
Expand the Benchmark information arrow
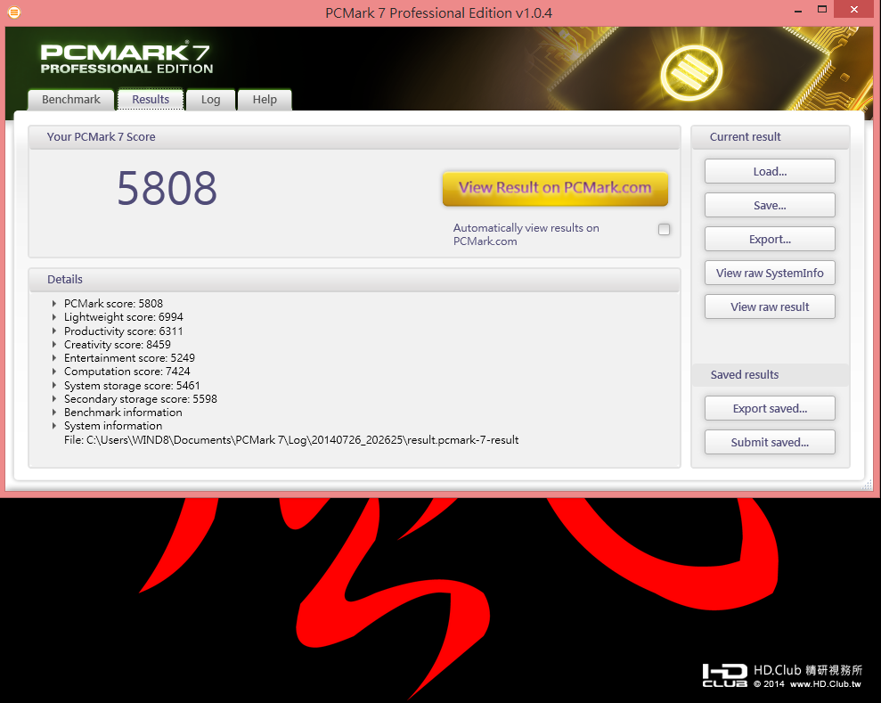(x=54, y=413)
